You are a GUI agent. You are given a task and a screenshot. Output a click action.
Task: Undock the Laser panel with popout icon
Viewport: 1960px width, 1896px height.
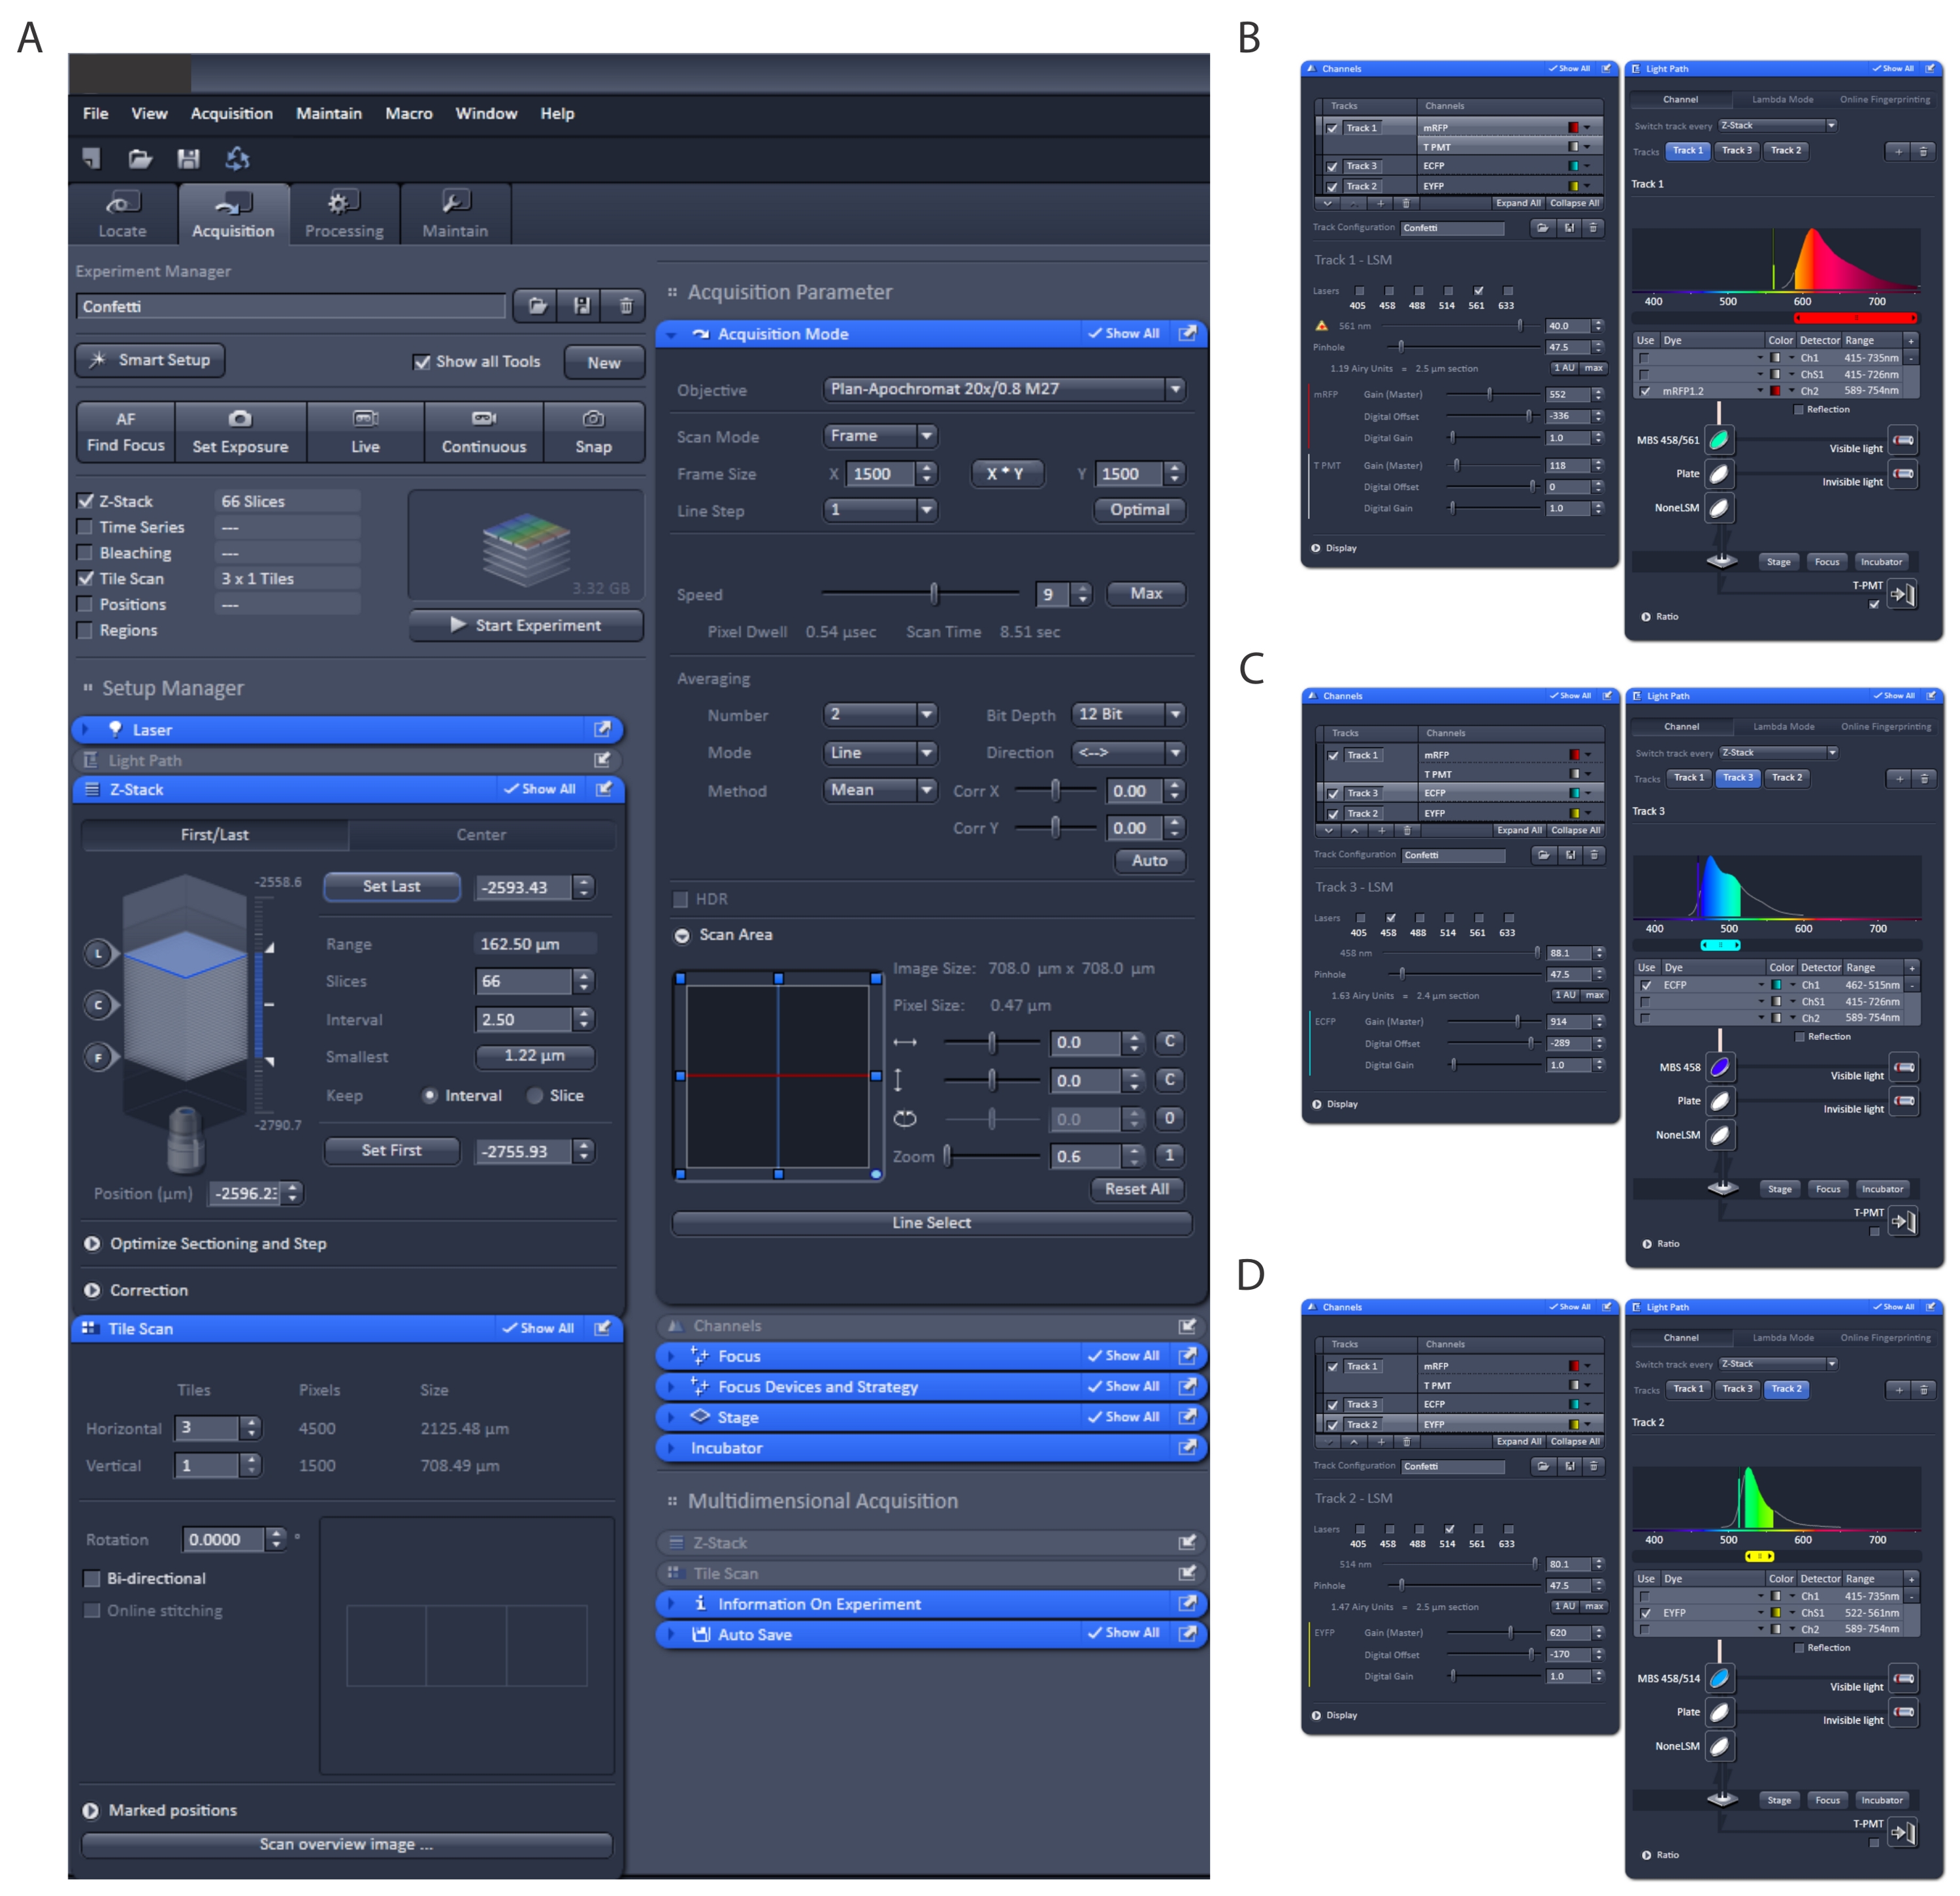click(602, 729)
